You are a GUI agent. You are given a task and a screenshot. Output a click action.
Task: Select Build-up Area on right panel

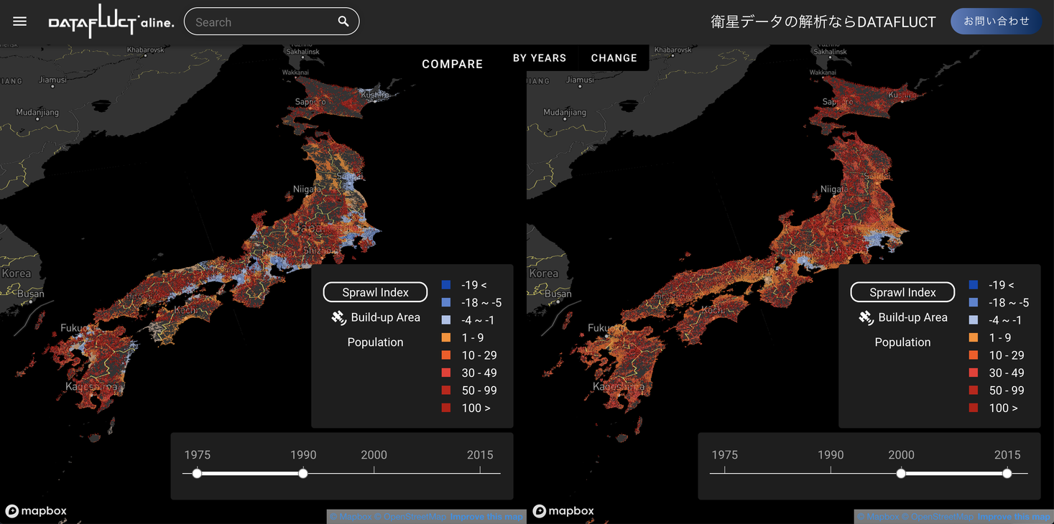[912, 317]
